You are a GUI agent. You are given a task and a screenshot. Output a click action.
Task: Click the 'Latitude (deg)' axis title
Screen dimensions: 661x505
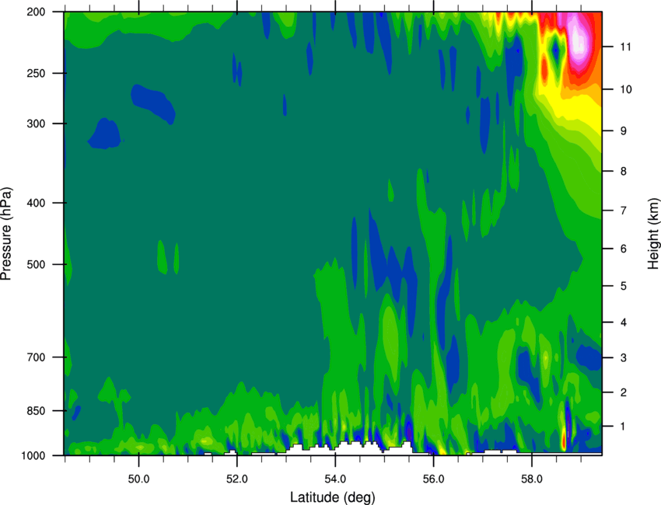coord(332,497)
